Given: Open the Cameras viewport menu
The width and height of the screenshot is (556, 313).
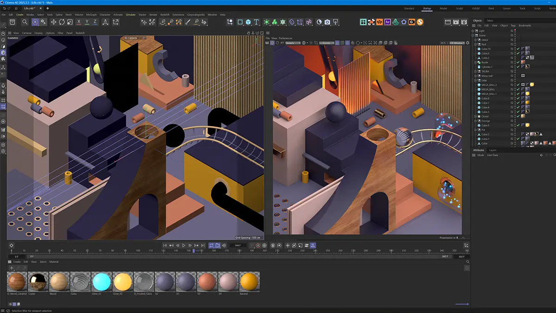Looking at the screenshot, I should (x=27, y=33).
